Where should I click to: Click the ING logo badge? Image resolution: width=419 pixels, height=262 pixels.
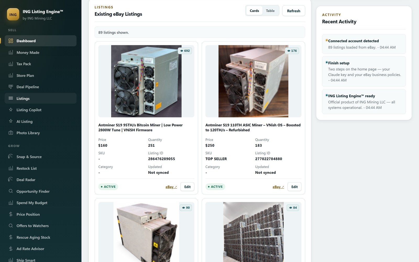(x=13, y=14)
